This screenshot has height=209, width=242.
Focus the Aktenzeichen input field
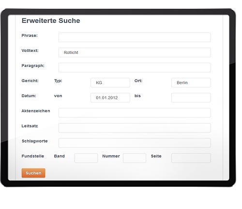click(135, 113)
